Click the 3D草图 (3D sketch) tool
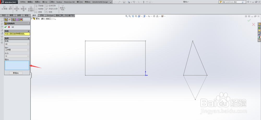This screenshot has width=261, height=120. [4, 8]
